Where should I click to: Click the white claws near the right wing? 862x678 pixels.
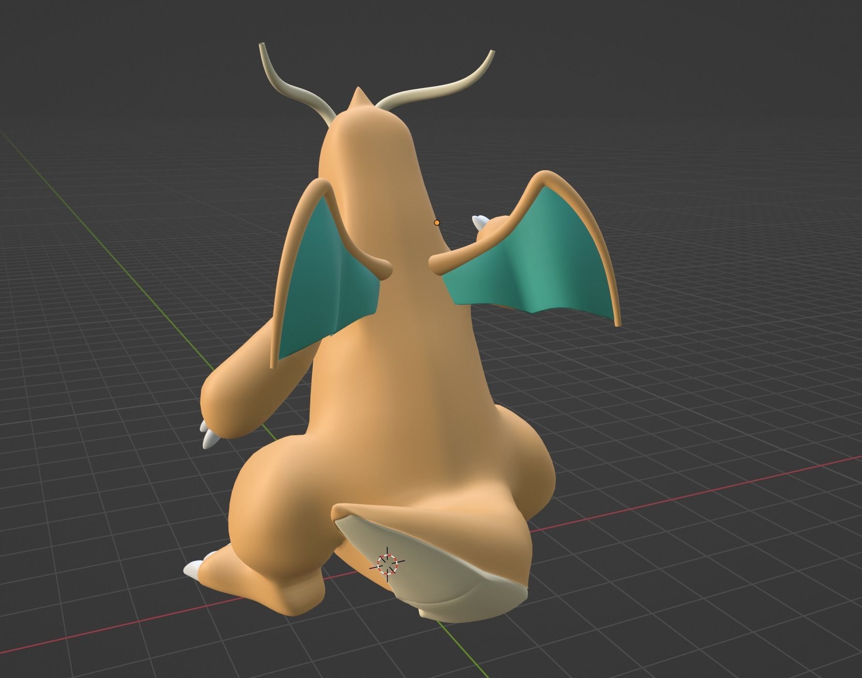click(x=480, y=222)
